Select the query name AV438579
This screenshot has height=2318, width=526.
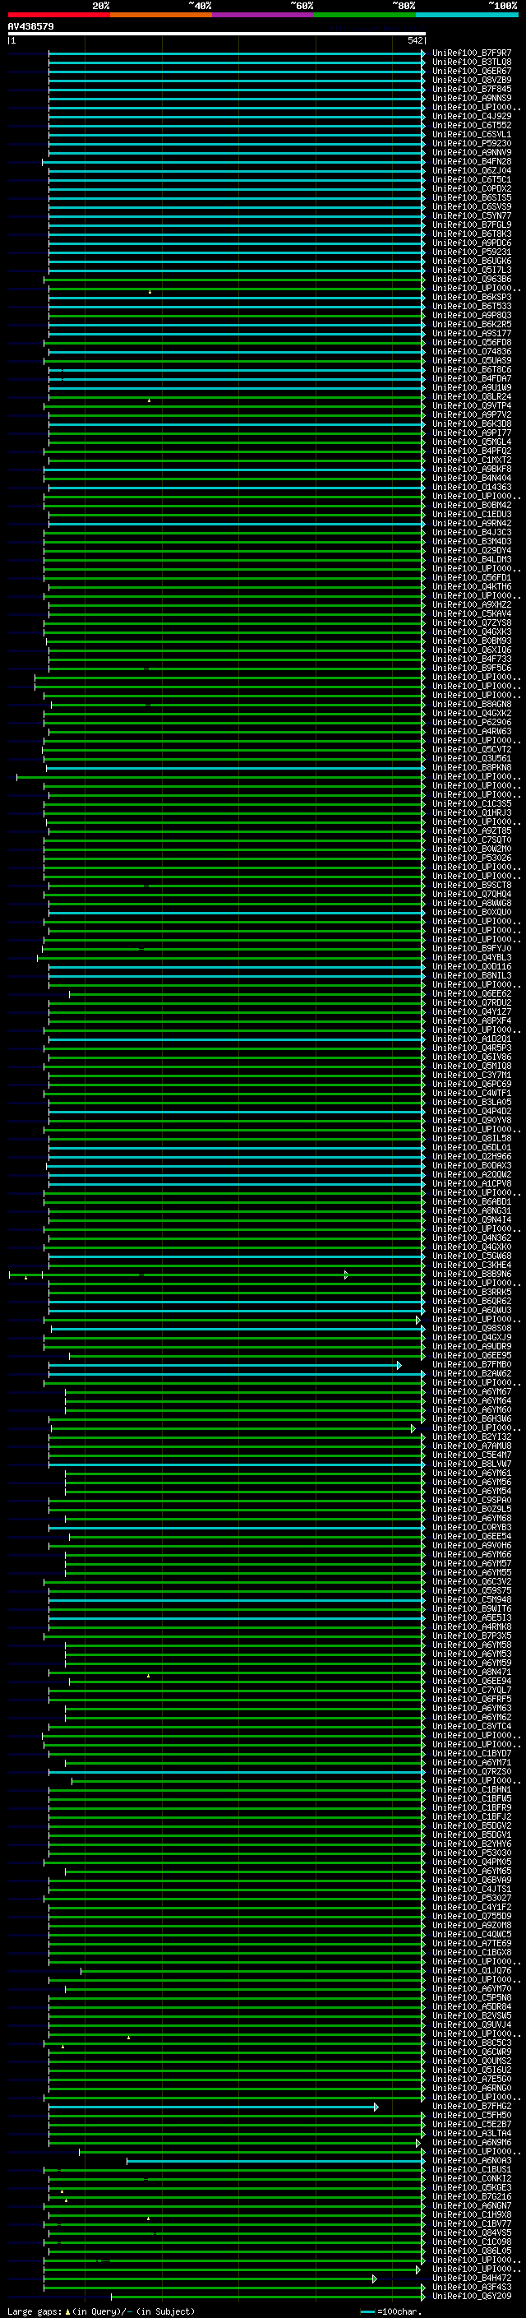click(30, 26)
